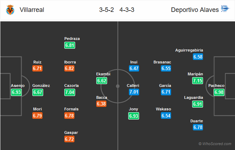Select player name Gaspar
This screenshot has width=235, height=150.
71,132
